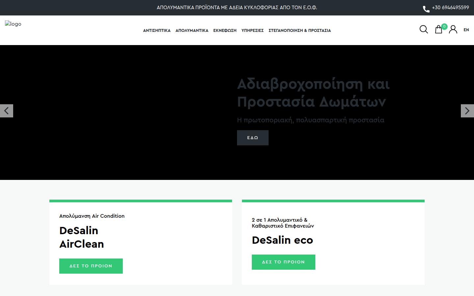This screenshot has height=296, width=474.
Task: Open the ΕΚΝΕΦΩΣΗ menu
Action: click(x=225, y=30)
